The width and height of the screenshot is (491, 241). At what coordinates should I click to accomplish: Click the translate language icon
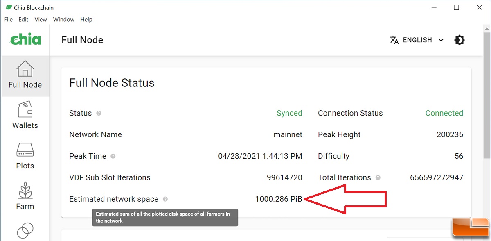[394, 40]
